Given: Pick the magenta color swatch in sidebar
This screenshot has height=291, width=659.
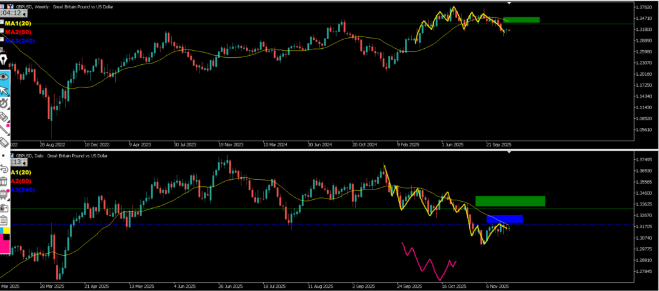Looking at the screenshot, I should click(5, 247).
